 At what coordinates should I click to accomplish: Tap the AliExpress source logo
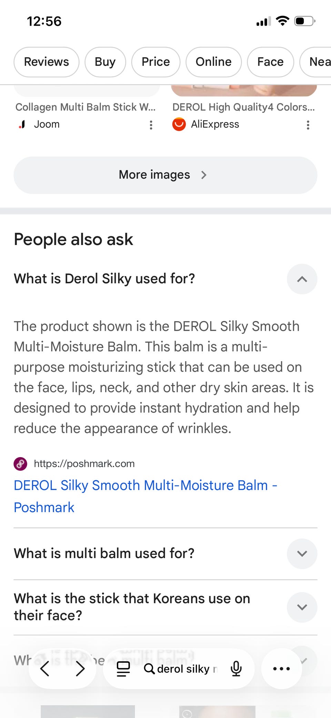click(179, 124)
